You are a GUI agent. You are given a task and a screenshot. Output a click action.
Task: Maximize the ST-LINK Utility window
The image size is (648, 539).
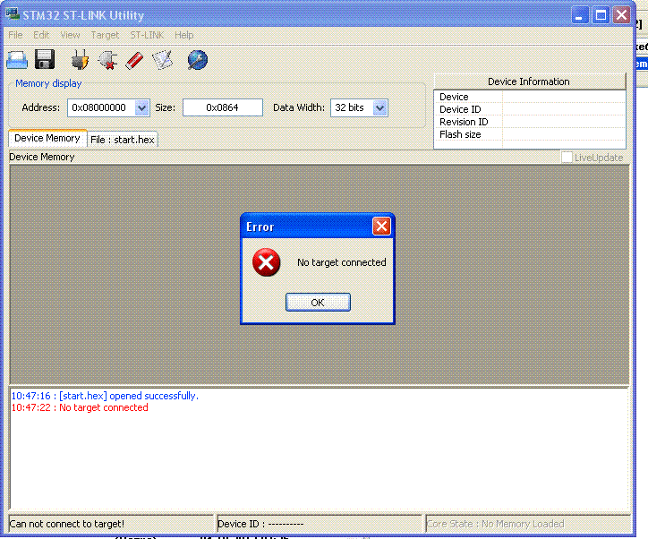(601, 15)
